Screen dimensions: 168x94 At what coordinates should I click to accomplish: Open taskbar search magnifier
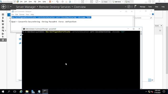(x=9, y=91)
